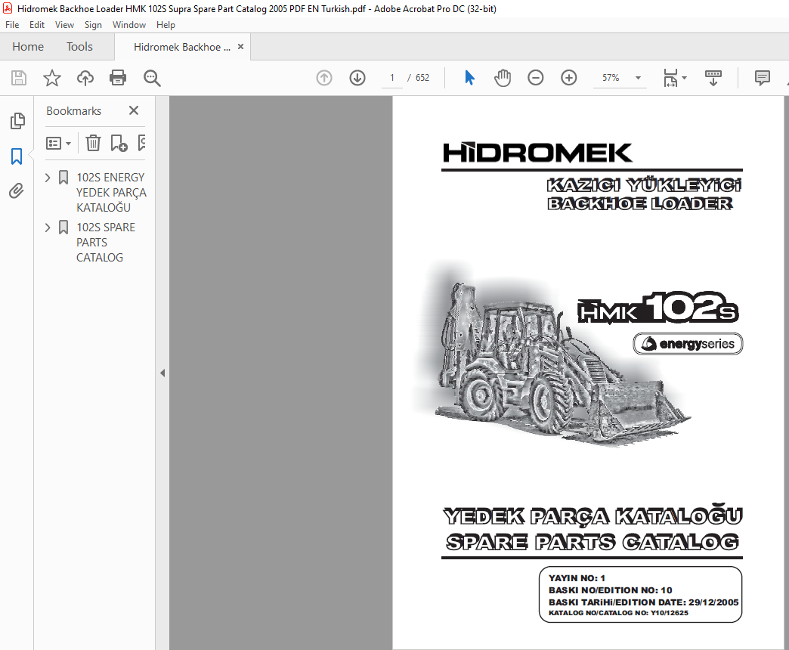This screenshot has width=789, height=650.
Task: Go to next page arrow icon
Action: tap(357, 78)
